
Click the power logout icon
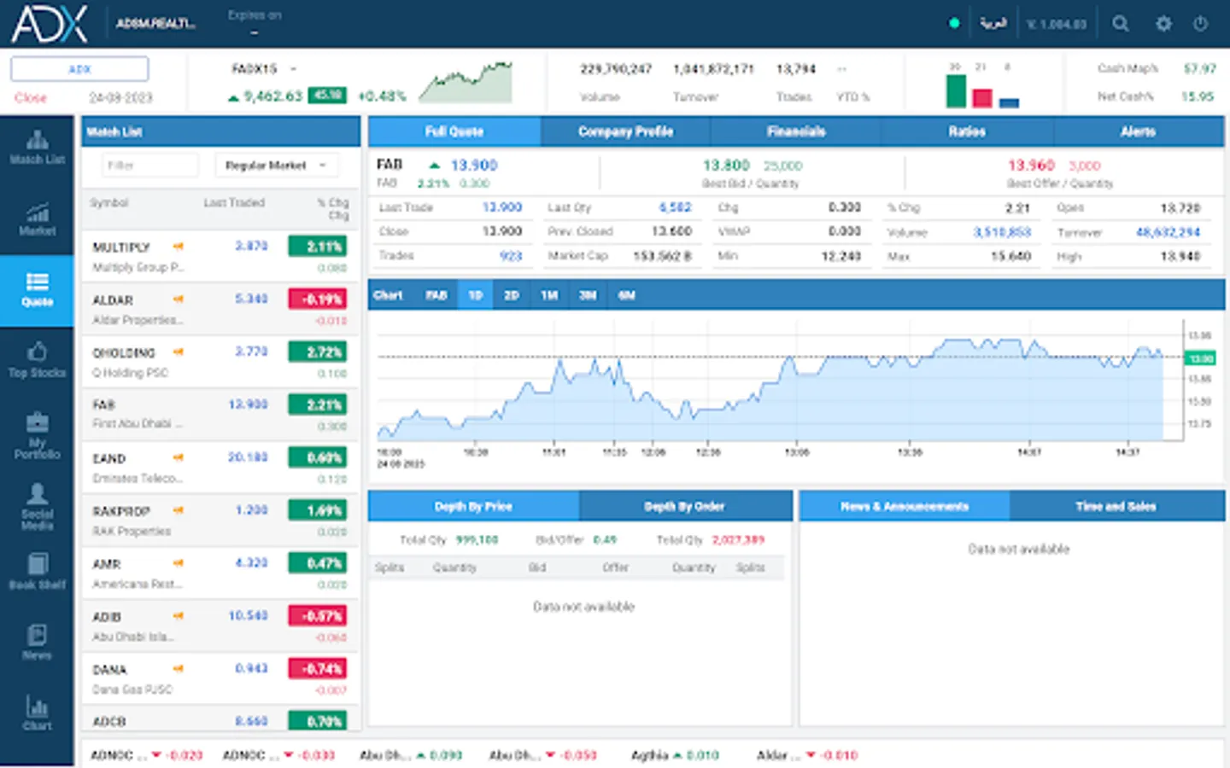point(1200,24)
